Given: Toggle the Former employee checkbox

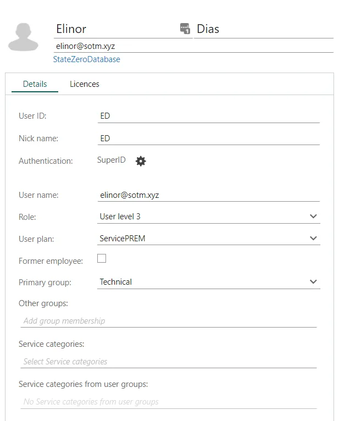Looking at the screenshot, I should pyautogui.click(x=102, y=258).
